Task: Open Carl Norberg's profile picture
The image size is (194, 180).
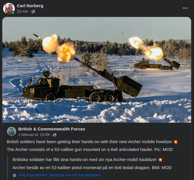Action: [x=9, y=9]
